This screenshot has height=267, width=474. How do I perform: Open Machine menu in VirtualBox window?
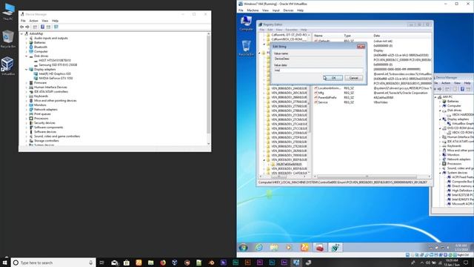tap(253, 10)
